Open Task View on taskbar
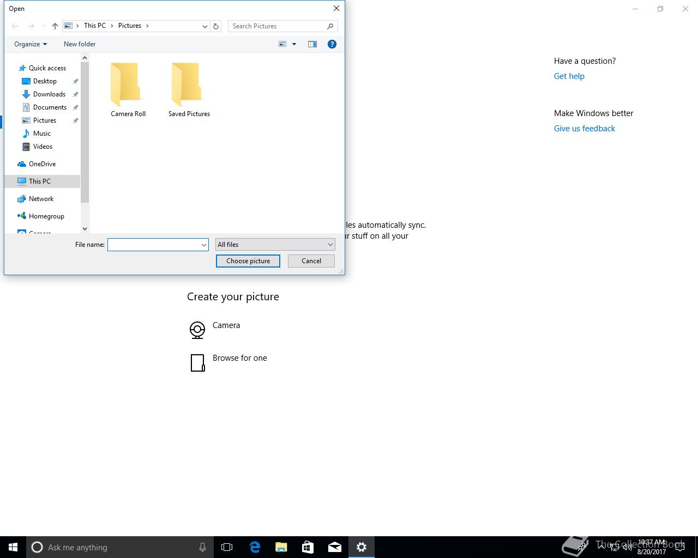Viewport: 698px width, 558px height. (227, 547)
